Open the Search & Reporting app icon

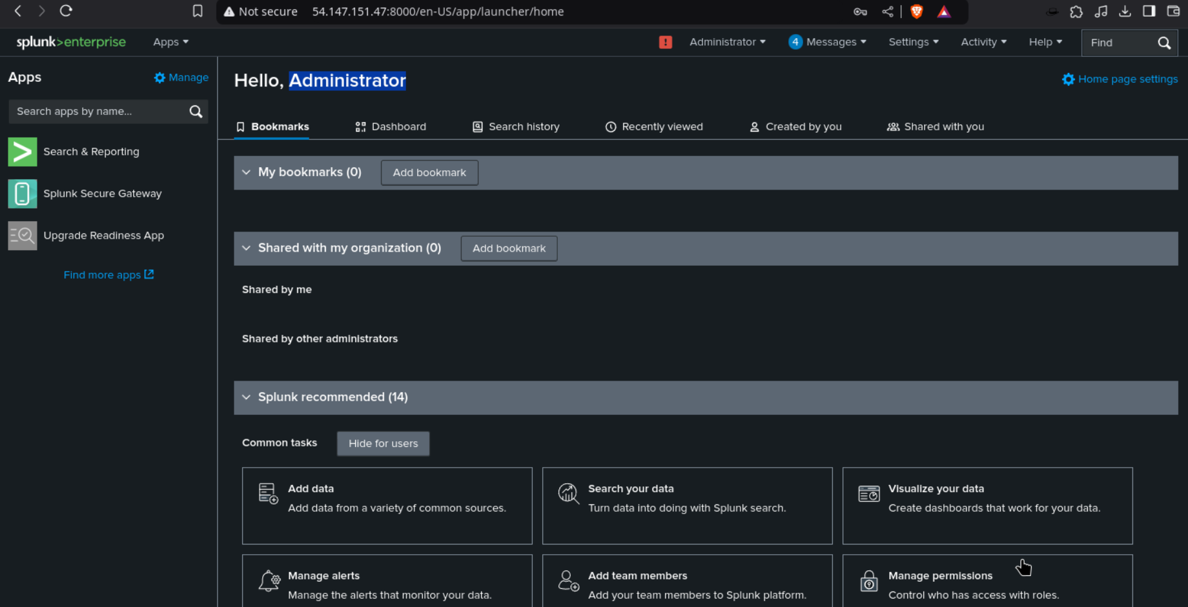pos(22,152)
